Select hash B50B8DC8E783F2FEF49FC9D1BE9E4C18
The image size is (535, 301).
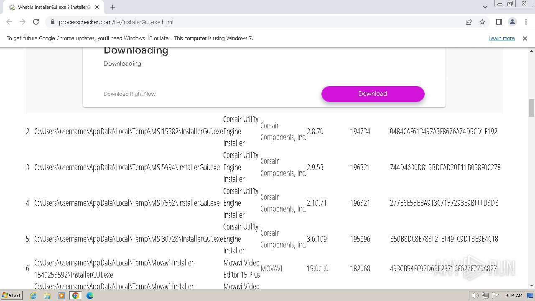(x=444, y=239)
